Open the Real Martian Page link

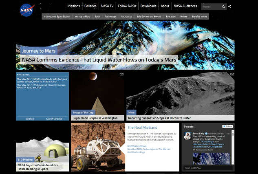136,152
